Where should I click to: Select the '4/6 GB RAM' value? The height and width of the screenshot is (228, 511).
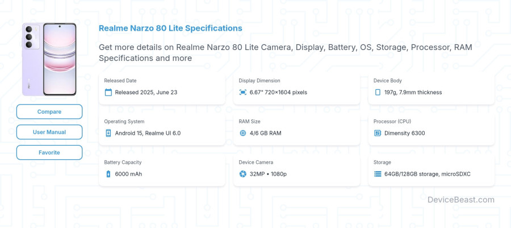[x=265, y=133]
